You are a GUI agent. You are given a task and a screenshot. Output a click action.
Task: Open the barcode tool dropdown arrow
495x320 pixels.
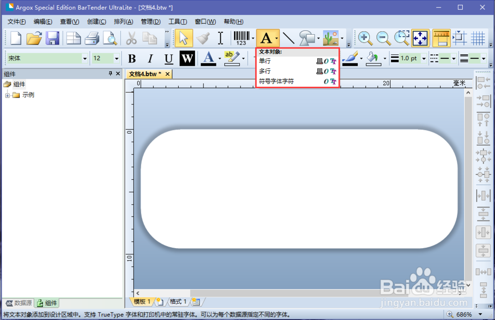click(253, 39)
